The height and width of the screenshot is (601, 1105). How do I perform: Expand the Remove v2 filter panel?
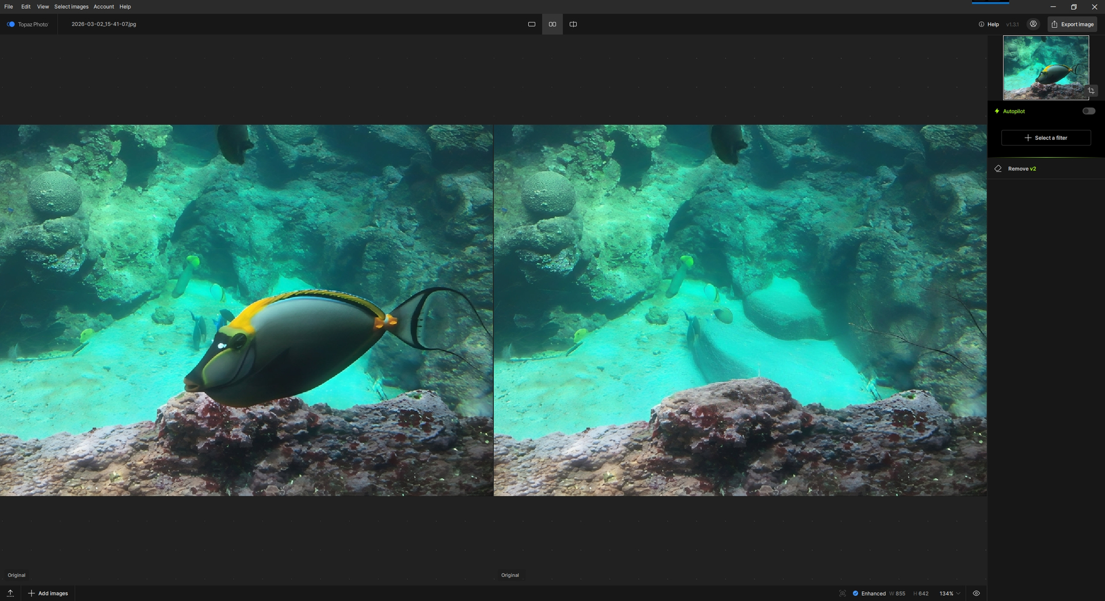tap(1022, 169)
